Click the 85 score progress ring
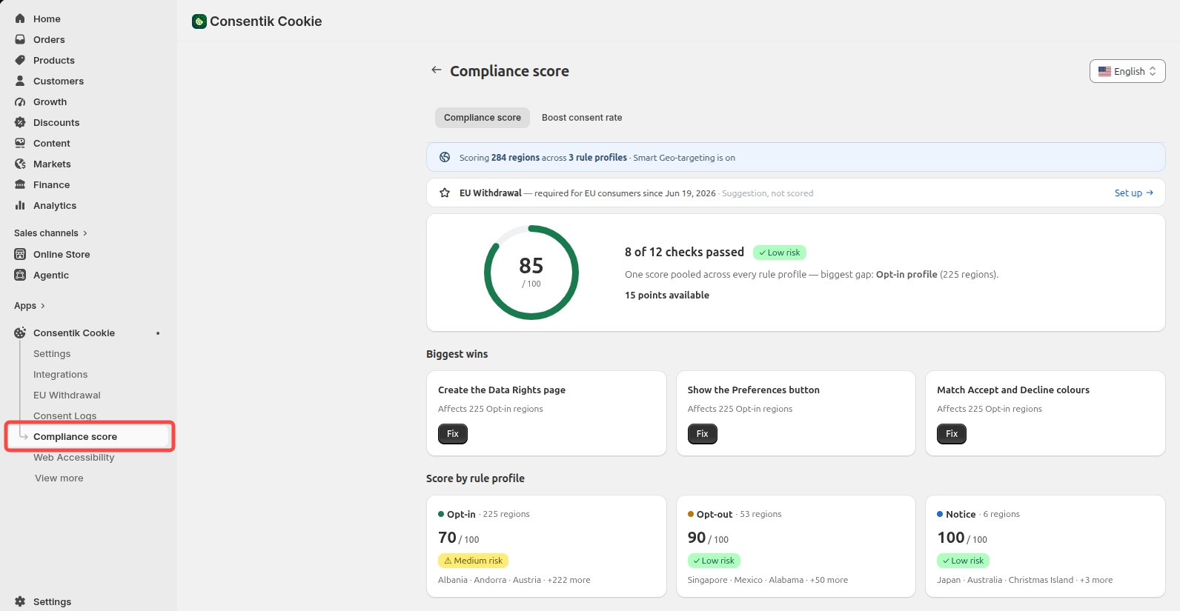The width and height of the screenshot is (1180, 611). [531, 273]
